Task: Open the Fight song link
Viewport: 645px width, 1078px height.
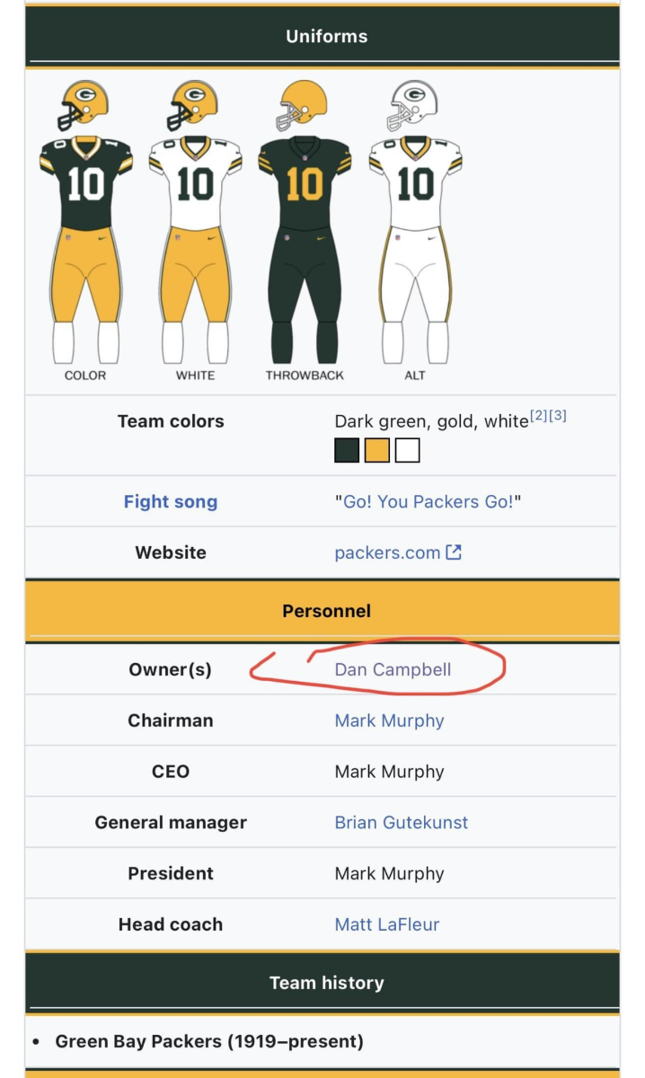Action: coord(171,501)
